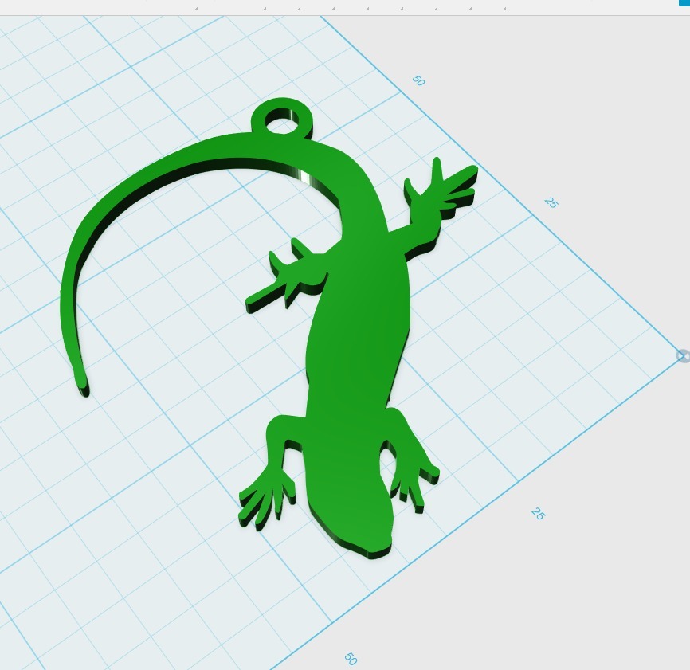This screenshot has height=670, width=690.
Task: Click the circular handle on the right screen edge
Action: pyautogui.click(x=684, y=356)
